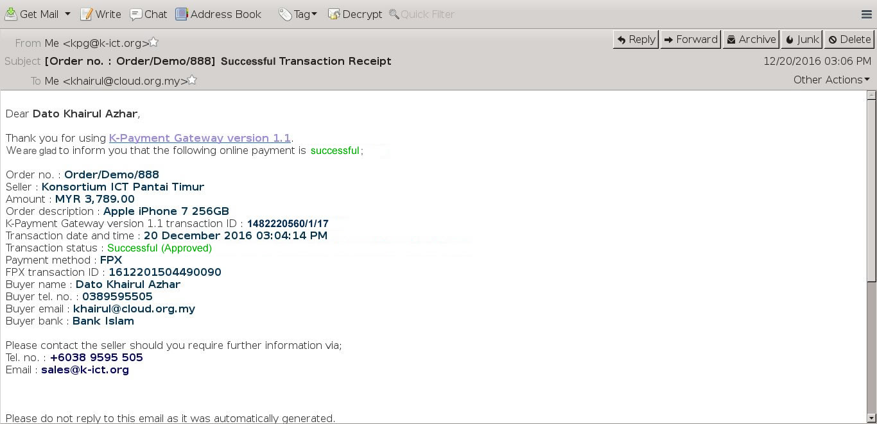
Task: Click the vertical scrollbar thumb
Action: tap(871, 191)
